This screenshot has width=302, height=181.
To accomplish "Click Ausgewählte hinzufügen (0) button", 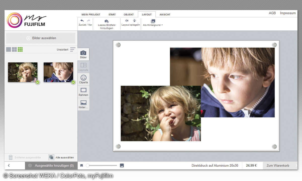I will [51, 165].
